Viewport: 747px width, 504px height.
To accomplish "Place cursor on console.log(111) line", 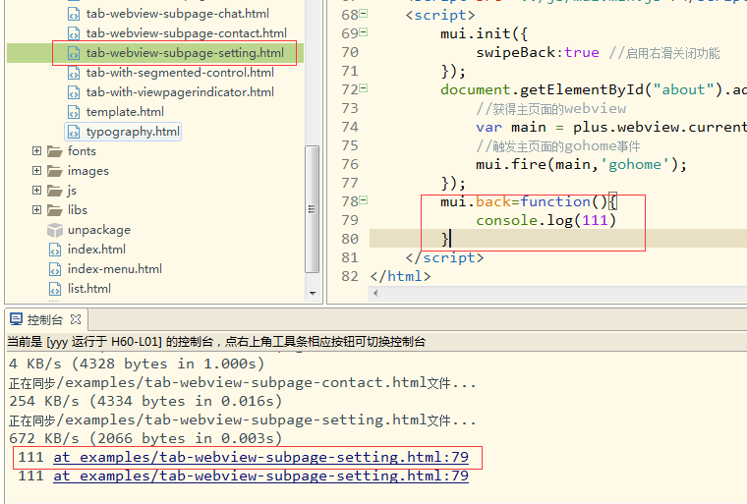I will coord(546,220).
